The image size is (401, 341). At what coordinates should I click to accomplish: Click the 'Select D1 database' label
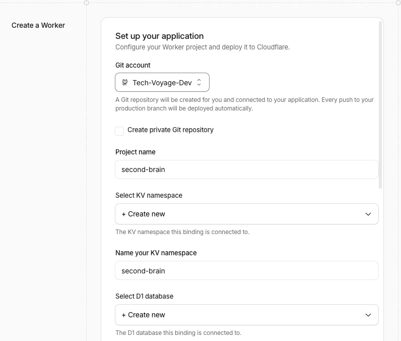(144, 296)
